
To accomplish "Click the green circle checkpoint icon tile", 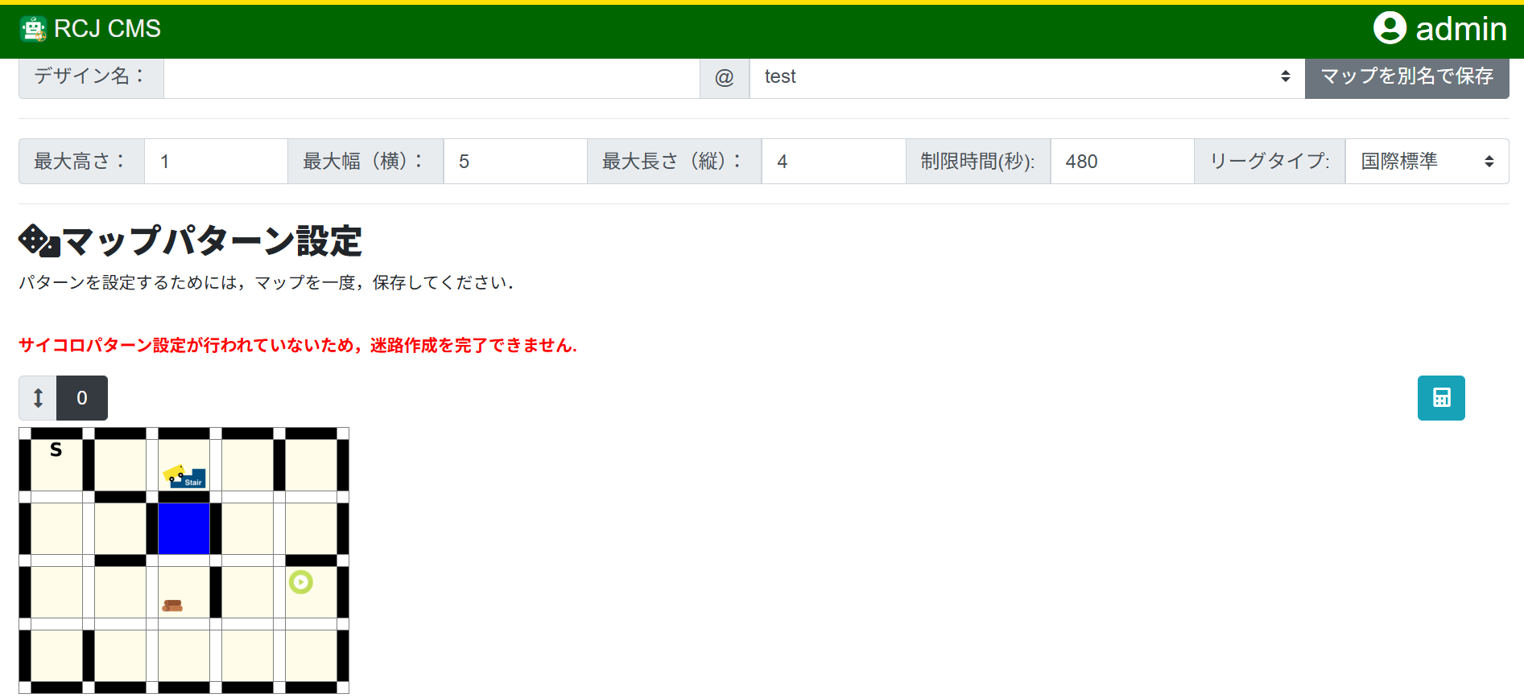I will [300, 582].
